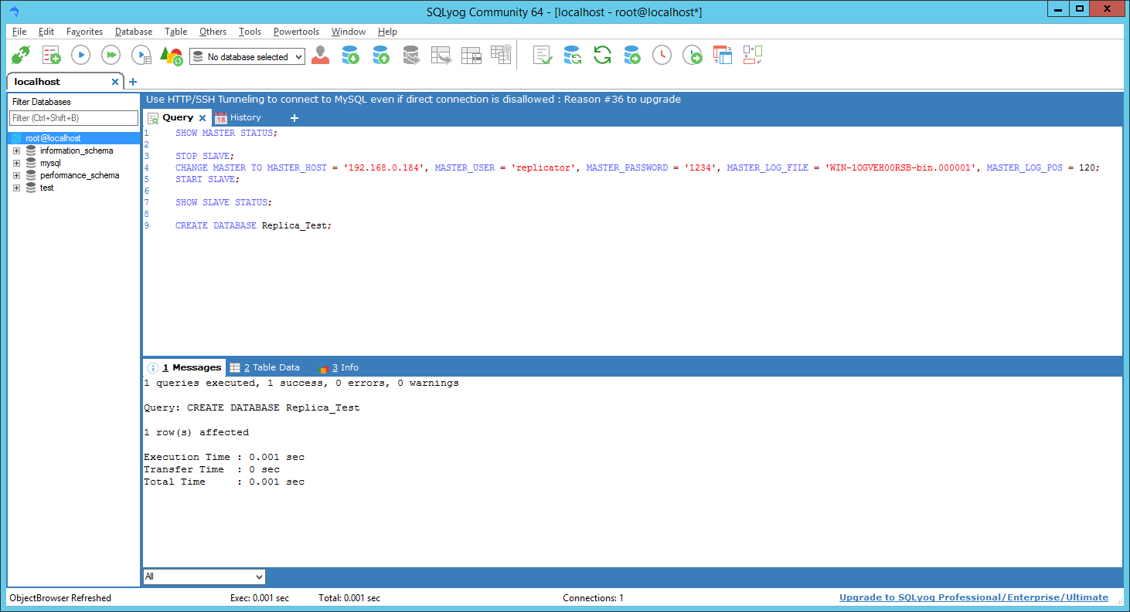Close the Query tab
The image size is (1130, 612).
click(x=203, y=118)
